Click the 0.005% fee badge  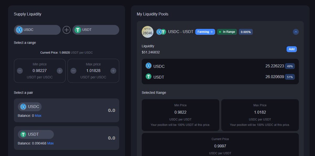point(246,32)
